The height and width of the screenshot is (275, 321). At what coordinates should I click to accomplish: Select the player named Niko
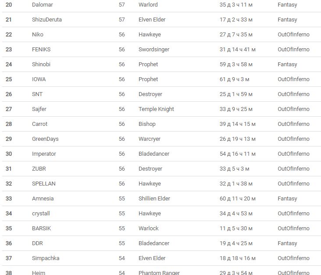(38, 35)
